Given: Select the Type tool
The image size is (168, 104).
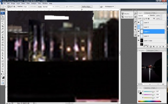Looking at the screenshot, I should [x=3, y=55].
